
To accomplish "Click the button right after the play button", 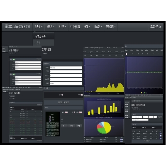I will point(71,126).
